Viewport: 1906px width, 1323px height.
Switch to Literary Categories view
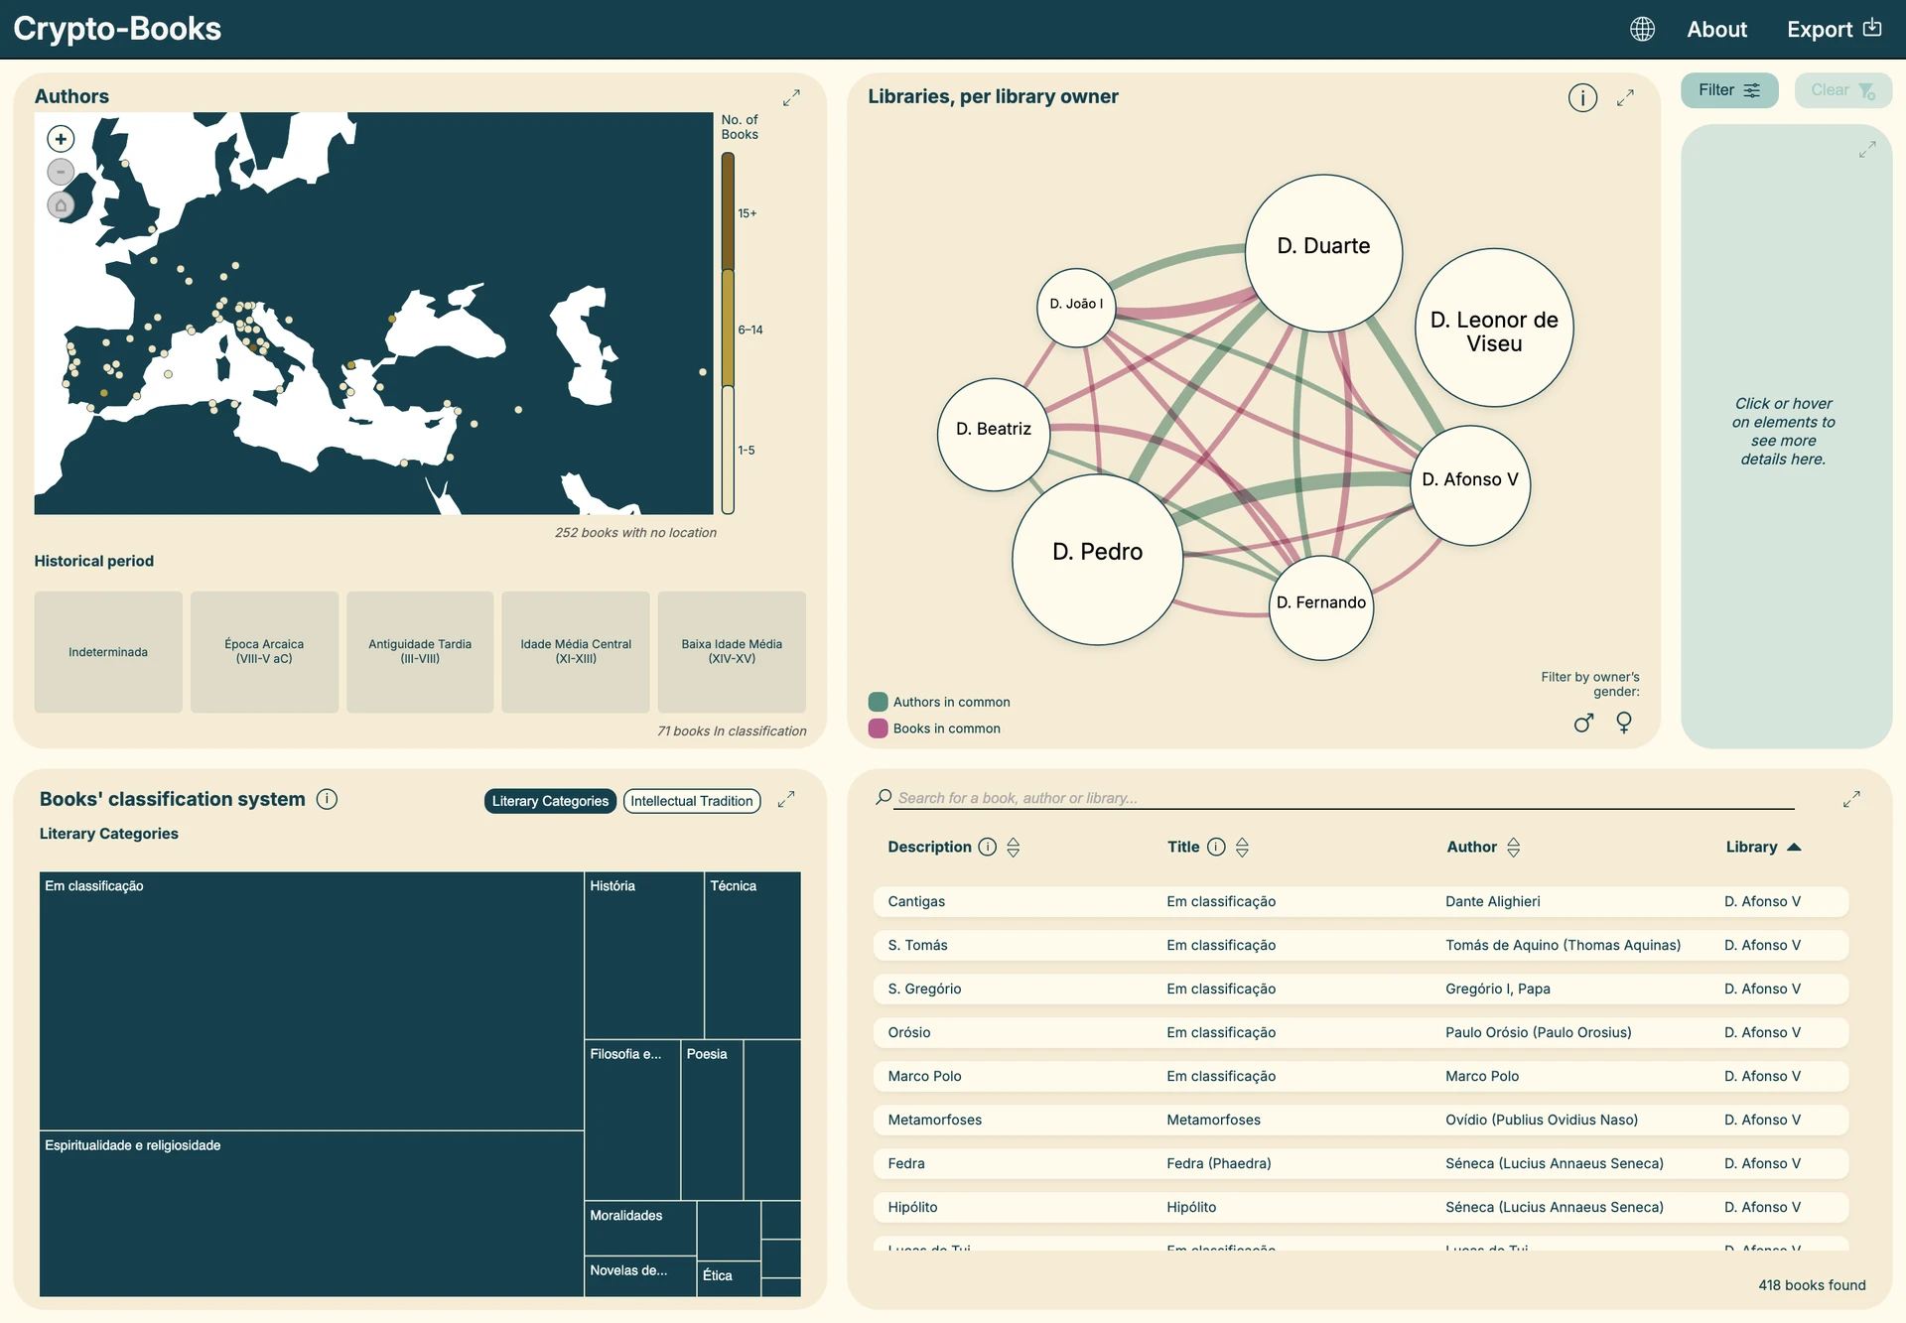[x=550, y=801]
